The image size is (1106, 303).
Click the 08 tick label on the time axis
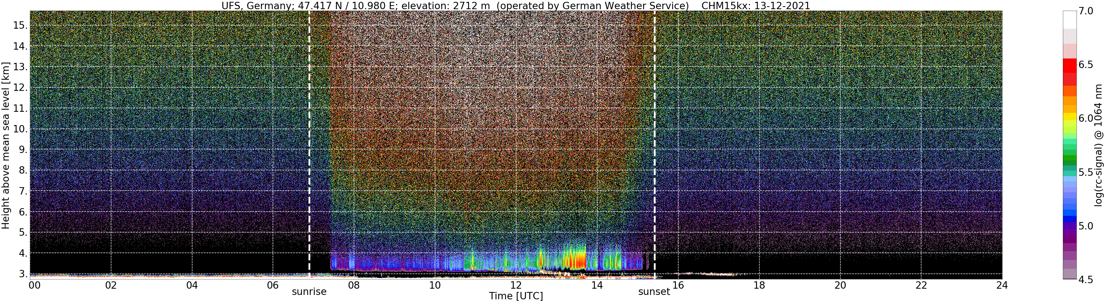pyautogui.click(x=354, y=285)
